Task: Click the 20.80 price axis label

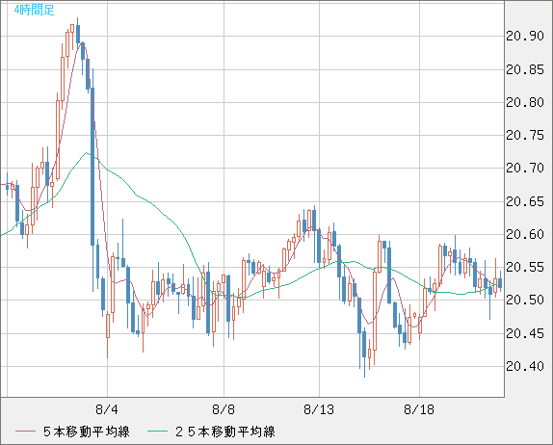Action: click(525, 103)
